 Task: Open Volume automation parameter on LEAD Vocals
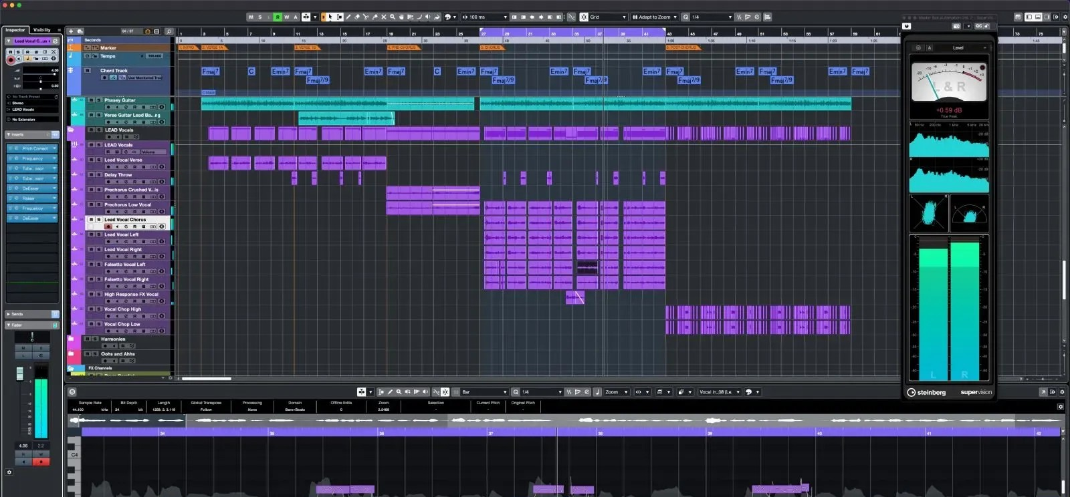click(154, 152)
